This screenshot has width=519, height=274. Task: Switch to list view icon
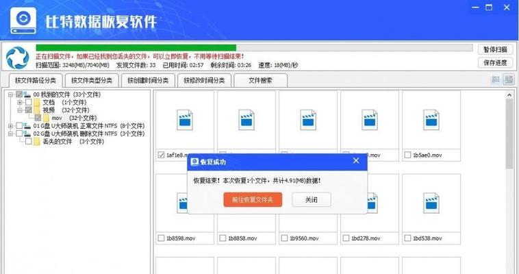[x=496, y=79]
